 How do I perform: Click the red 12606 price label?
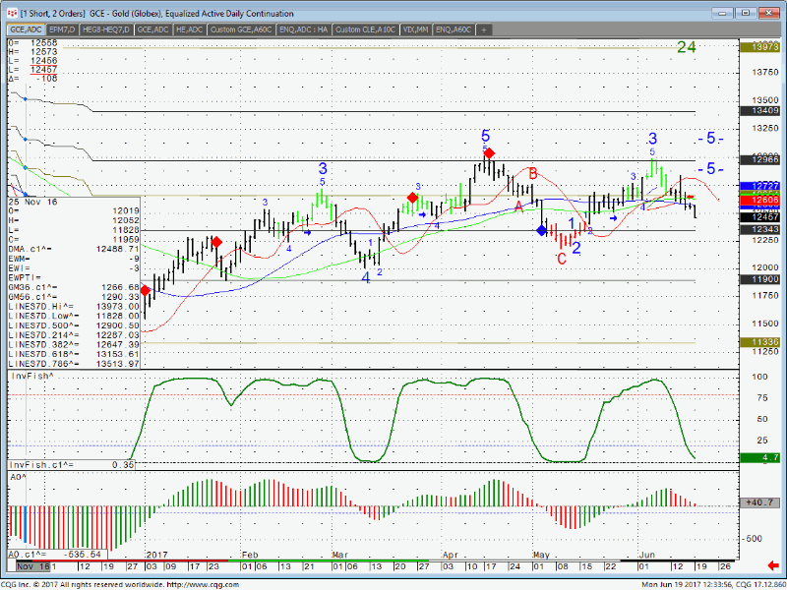coord(759,200)
